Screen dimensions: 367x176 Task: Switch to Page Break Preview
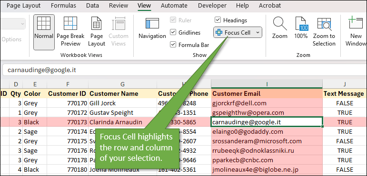coord(70,23)
